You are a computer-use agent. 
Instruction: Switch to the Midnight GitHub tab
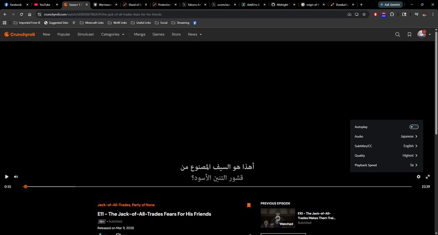[284, 5]
